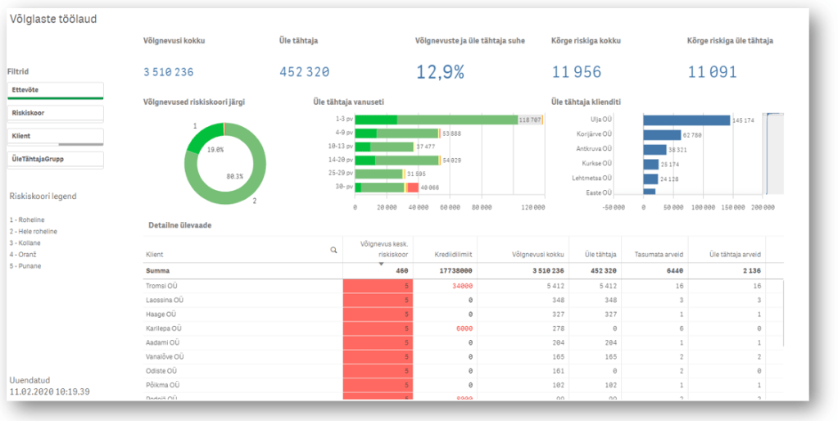Select the Ulja OÜ bar in client chart
The image size is (838, 421).
coord(686,120)
